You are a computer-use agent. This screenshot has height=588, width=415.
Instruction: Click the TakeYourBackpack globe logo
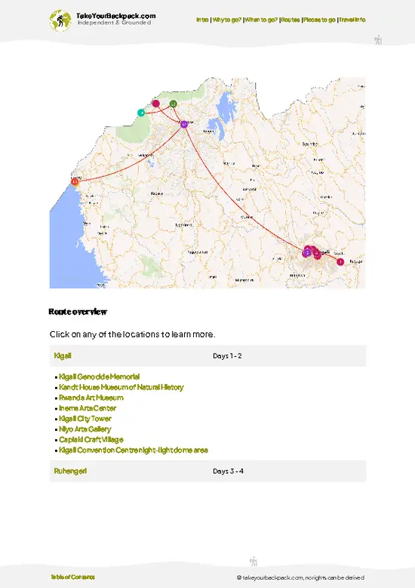60,20
